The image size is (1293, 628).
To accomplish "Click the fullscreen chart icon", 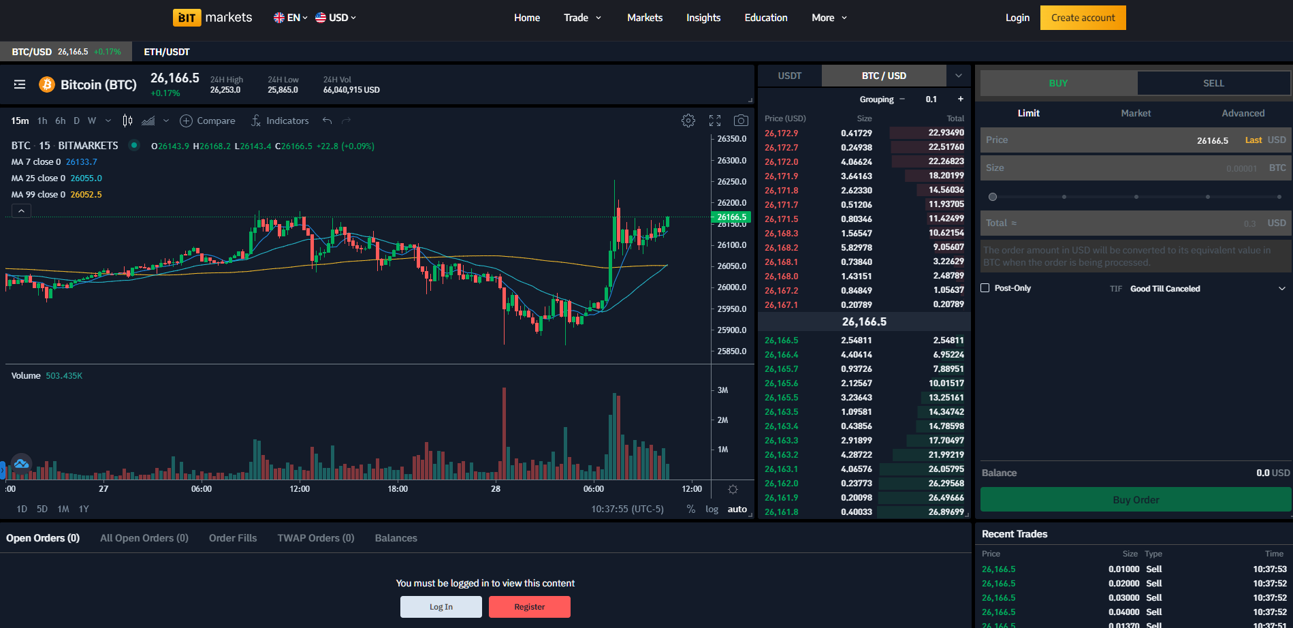I will 714,121.
